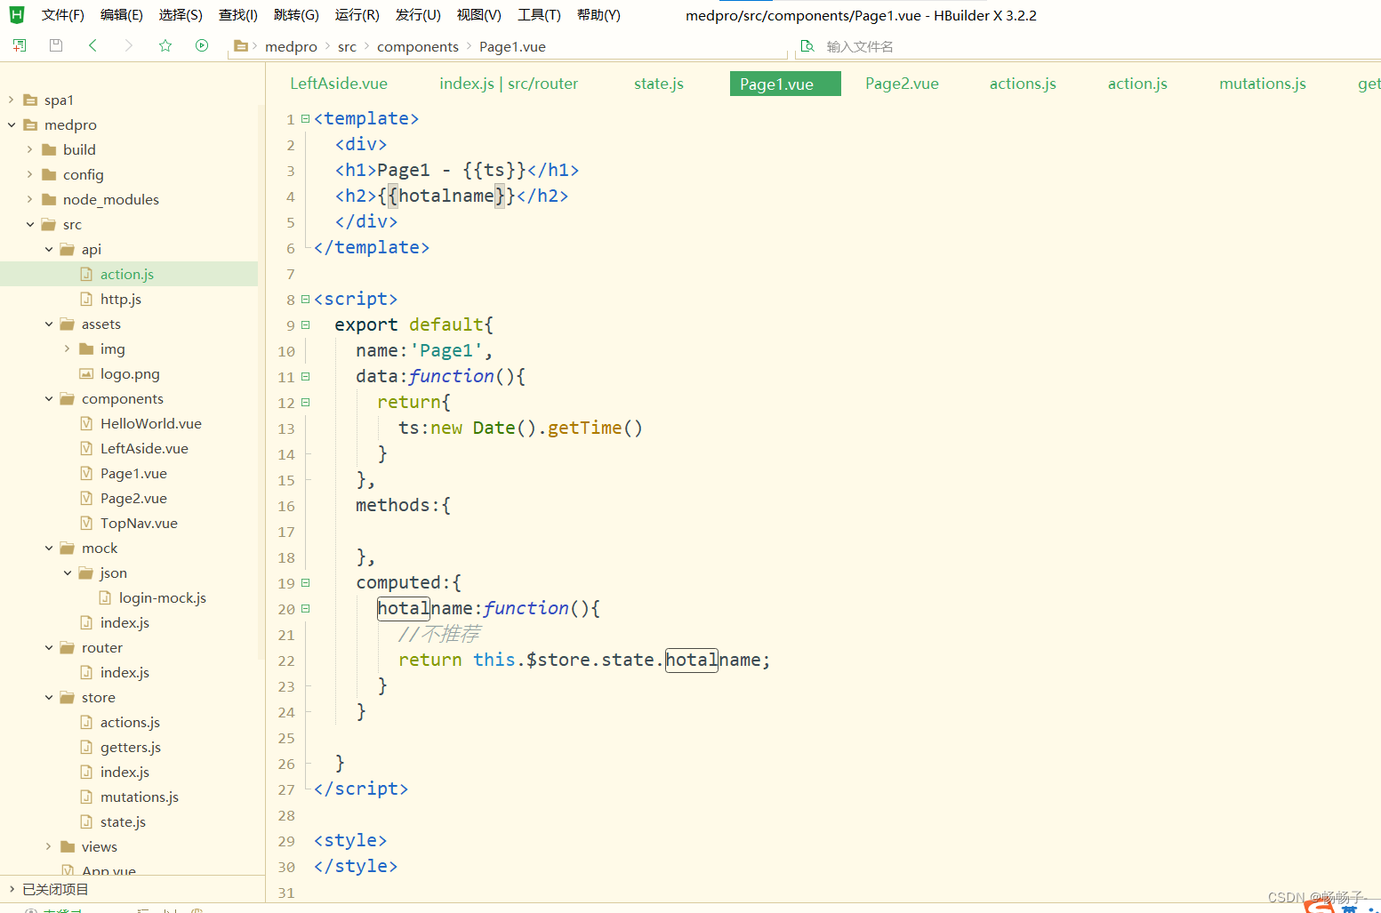
Task: Collapse the api folder
Action: (x=49, y=249)
